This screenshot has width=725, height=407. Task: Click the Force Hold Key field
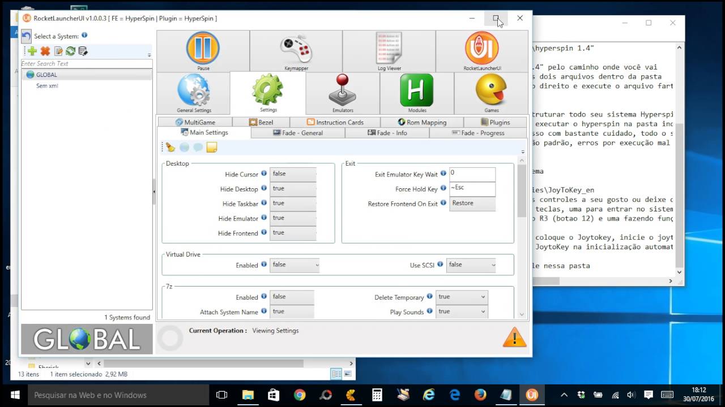click(x=472, y=189)
